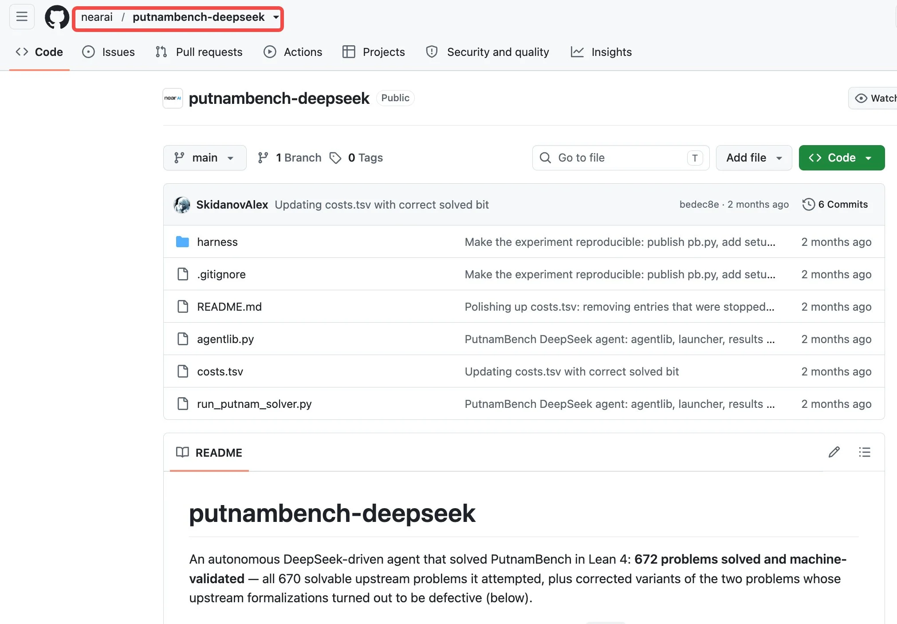Image resolution: width=897 pixels, height=624 pixels.
Task: Open the costs.tsv file
Action: click(x=220, y=371)
